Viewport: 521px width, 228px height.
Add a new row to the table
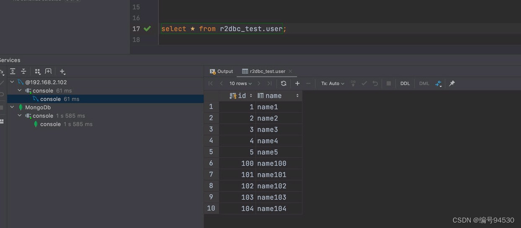297,83
